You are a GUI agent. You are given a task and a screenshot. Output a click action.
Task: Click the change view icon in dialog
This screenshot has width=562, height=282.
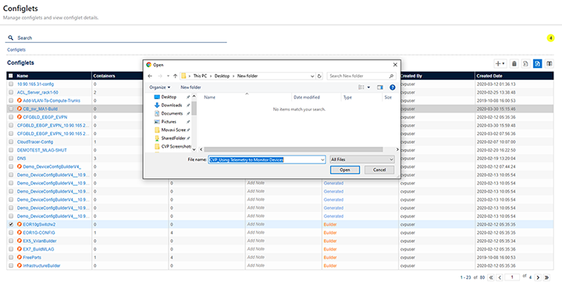click(x=361, y=87)
